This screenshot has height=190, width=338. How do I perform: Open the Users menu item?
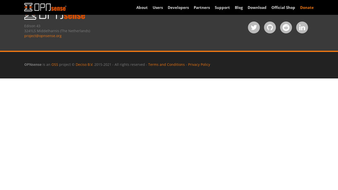(x=158, y=8)
